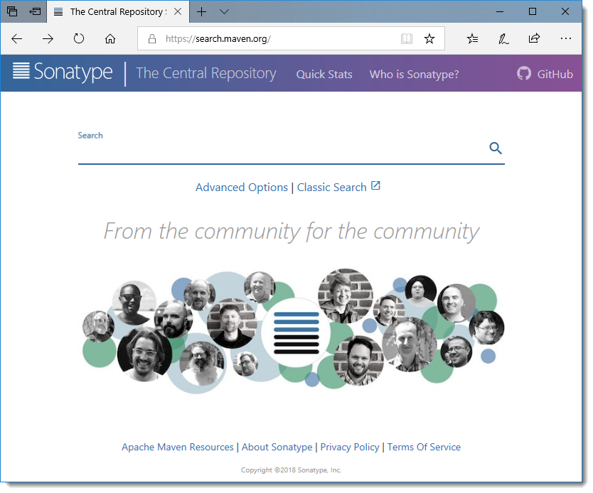Click the magnifier search icon

[496, 148]
